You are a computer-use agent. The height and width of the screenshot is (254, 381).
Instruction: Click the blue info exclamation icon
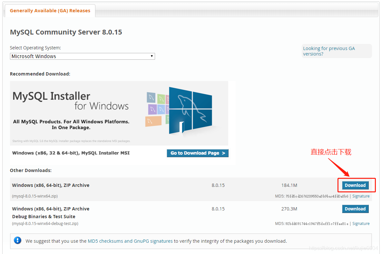point(17,240)
